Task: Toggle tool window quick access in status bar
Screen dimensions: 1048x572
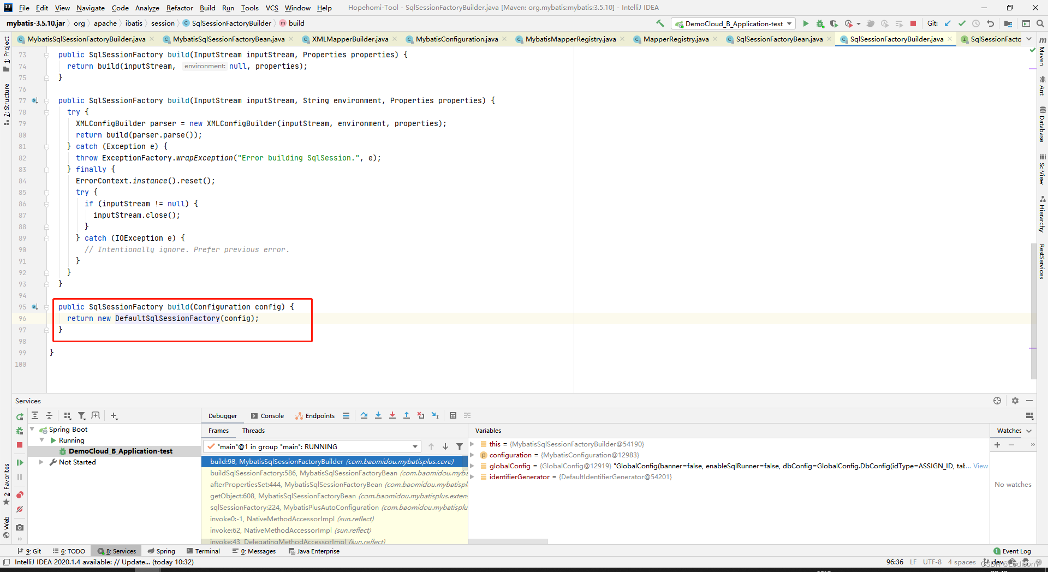Action: [7, 562]
